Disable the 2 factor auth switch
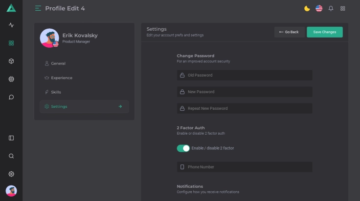360x201 pixels. [x=183, y=148]
